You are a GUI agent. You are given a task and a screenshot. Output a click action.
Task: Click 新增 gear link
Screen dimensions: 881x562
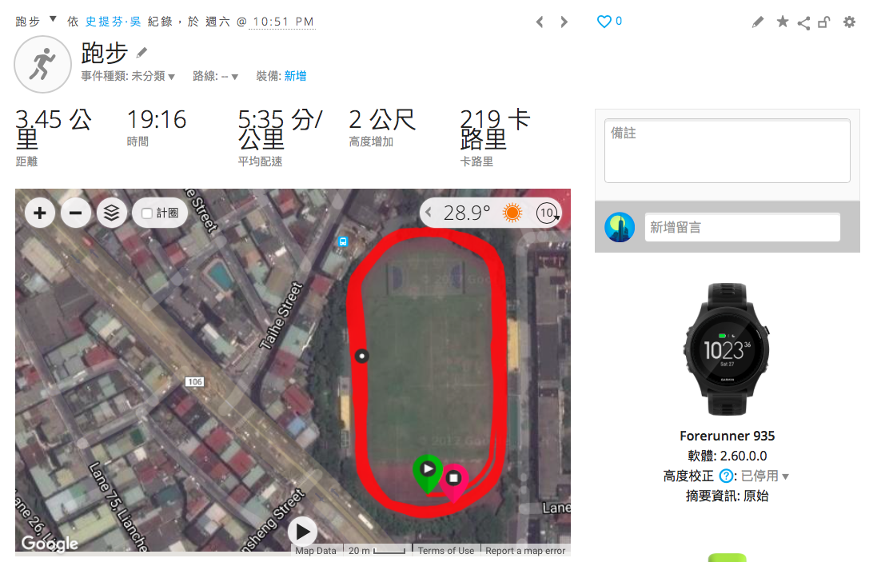pos(295,76)
